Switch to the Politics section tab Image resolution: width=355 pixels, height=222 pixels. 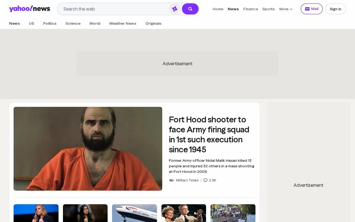click(50, 23)
